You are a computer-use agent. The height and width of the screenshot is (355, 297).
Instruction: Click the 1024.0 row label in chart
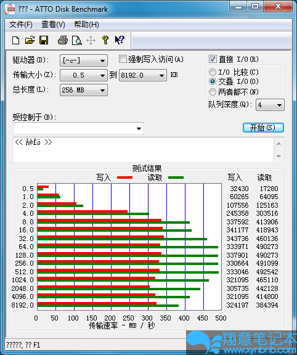(x=23, y=280)
